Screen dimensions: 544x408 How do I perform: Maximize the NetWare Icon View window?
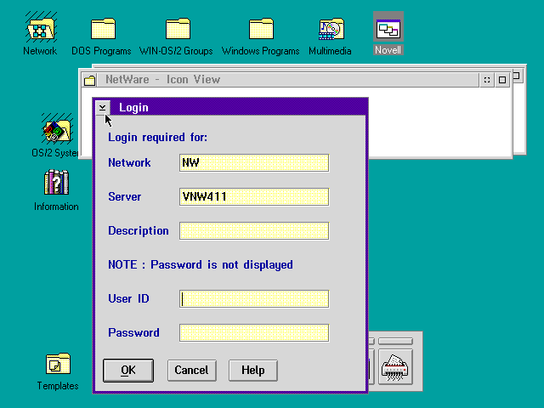pyautogui.click(x=502, y=80)
